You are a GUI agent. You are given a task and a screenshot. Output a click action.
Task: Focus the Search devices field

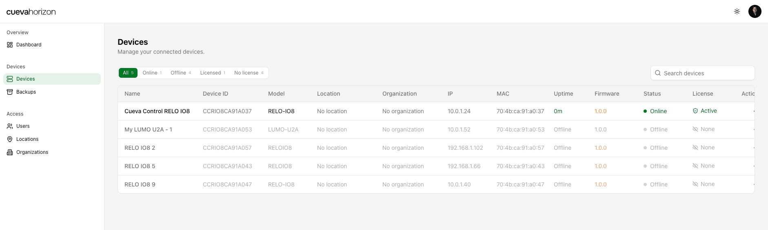[x=702, y=73]
